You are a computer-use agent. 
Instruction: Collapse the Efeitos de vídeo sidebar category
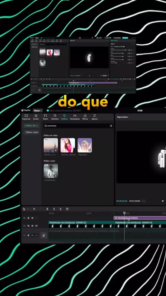pos(31,125)
